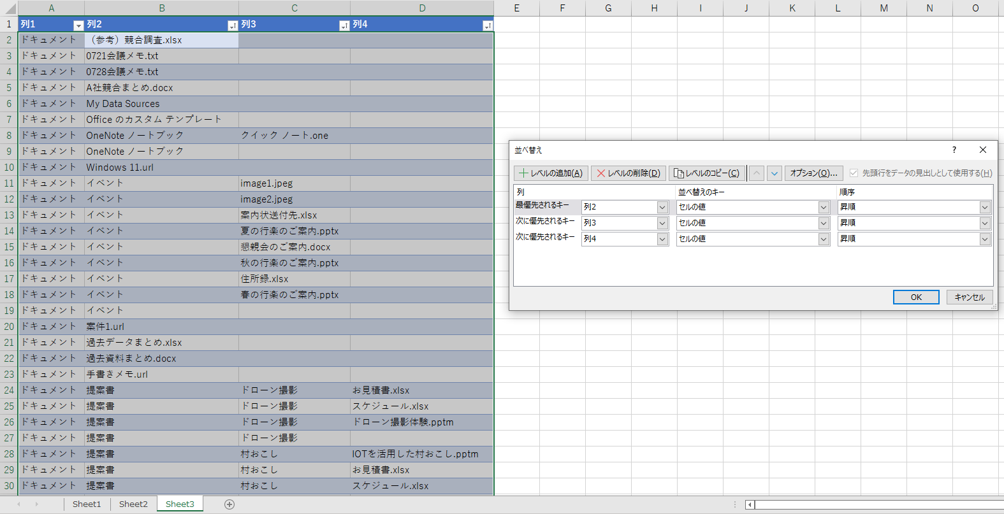Toggle 先頭行をデータの見出しとして使用する checkbox
The image size is (1004, 514).
click(854, 173)
